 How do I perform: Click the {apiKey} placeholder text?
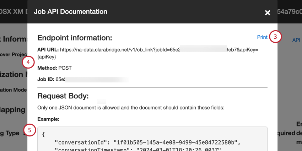point(47,57)
